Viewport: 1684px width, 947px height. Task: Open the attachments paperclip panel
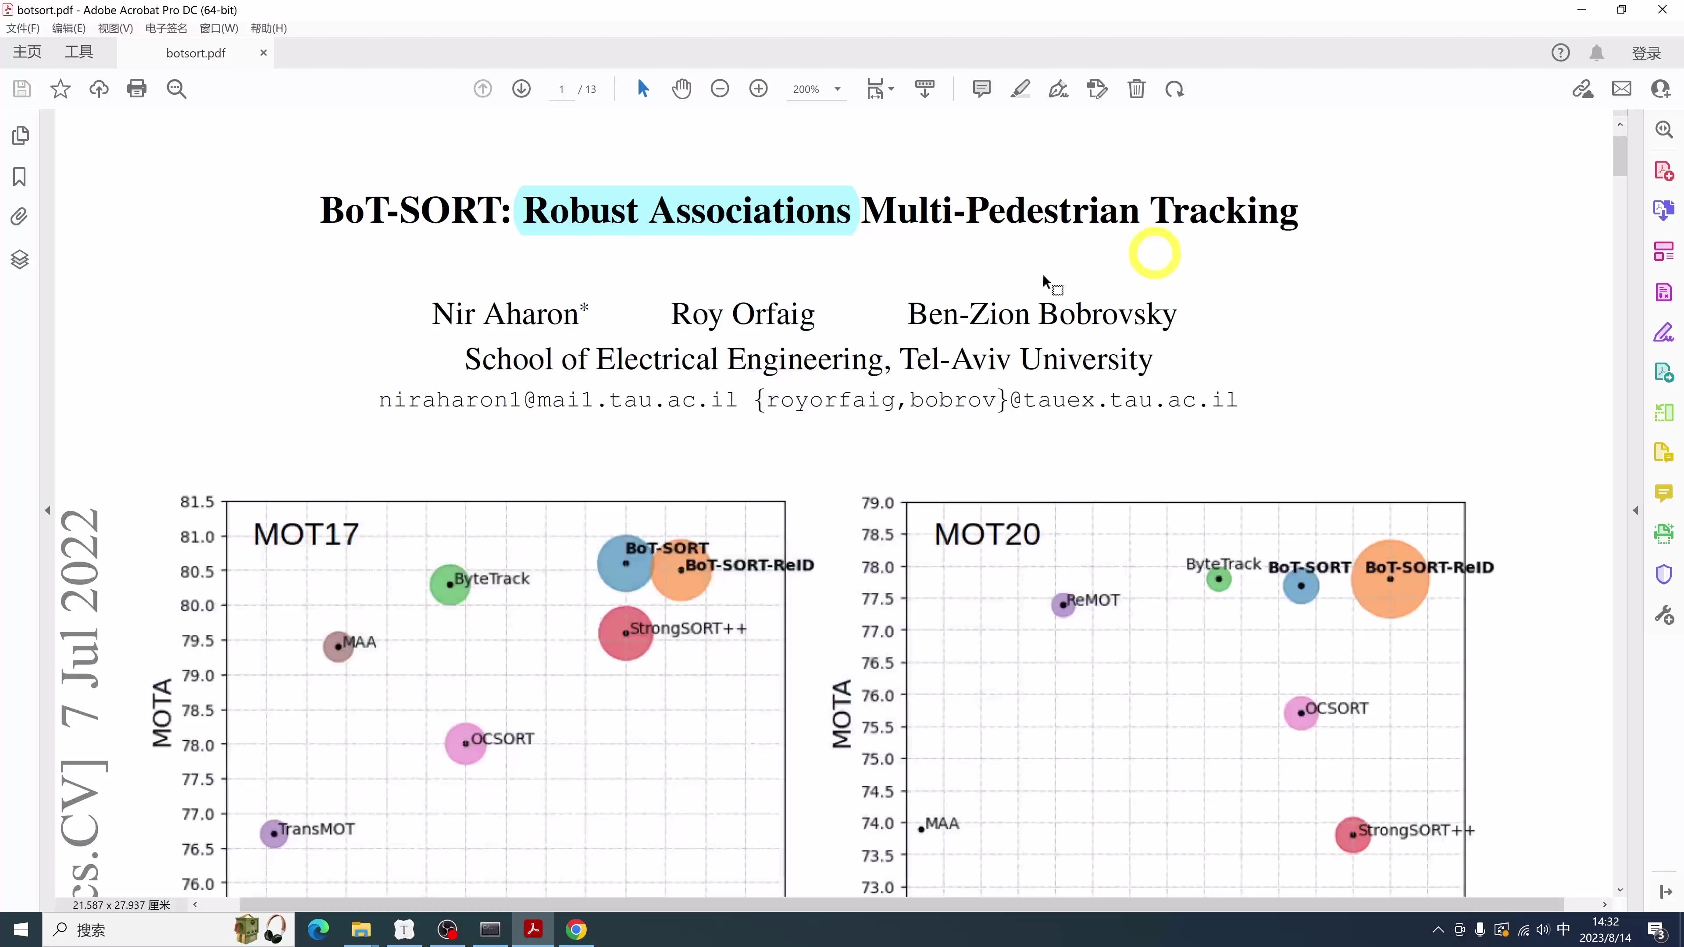pyautogui.click(x=20, y=217)
